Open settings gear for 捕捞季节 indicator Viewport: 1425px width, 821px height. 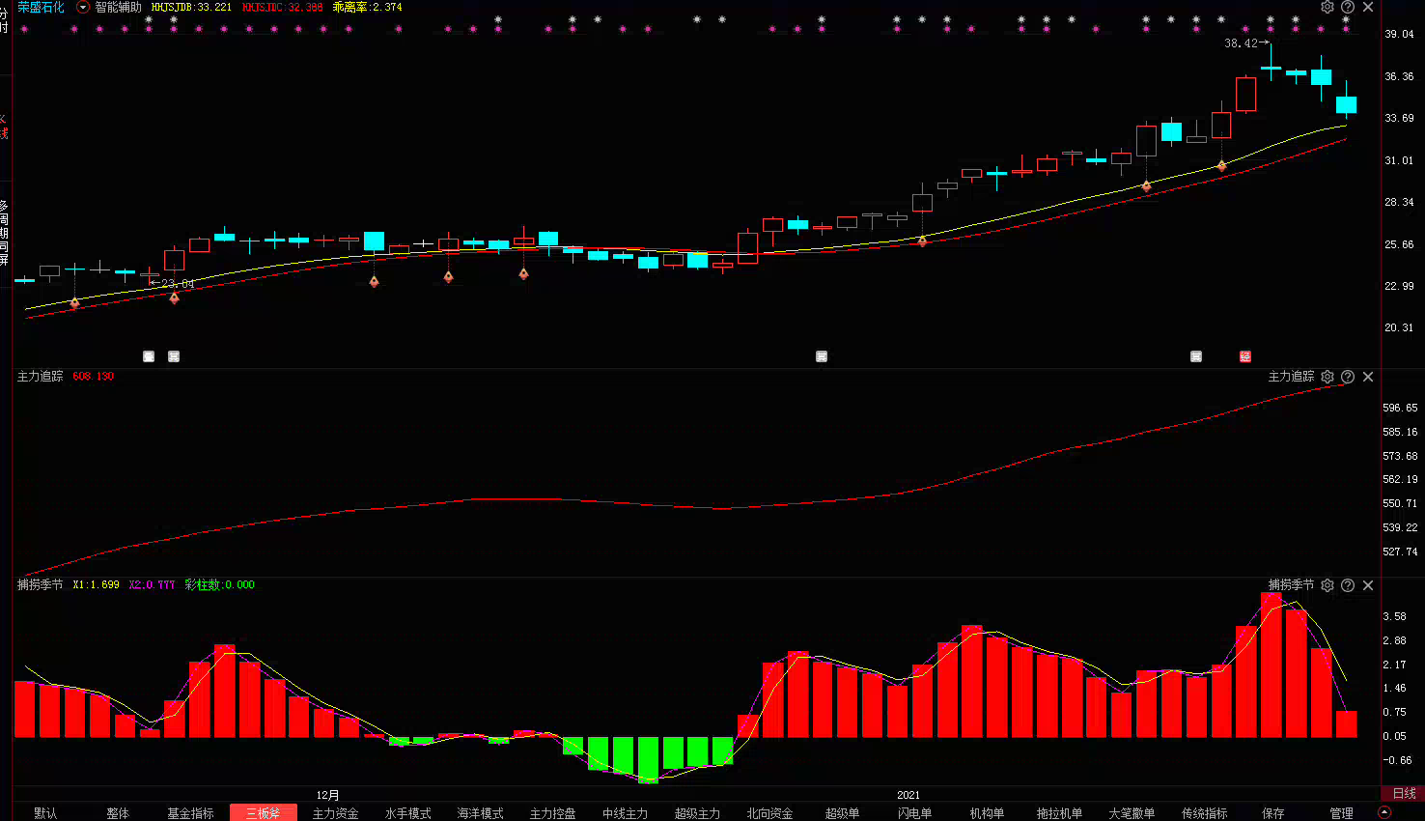click(x=1327, y=585)
